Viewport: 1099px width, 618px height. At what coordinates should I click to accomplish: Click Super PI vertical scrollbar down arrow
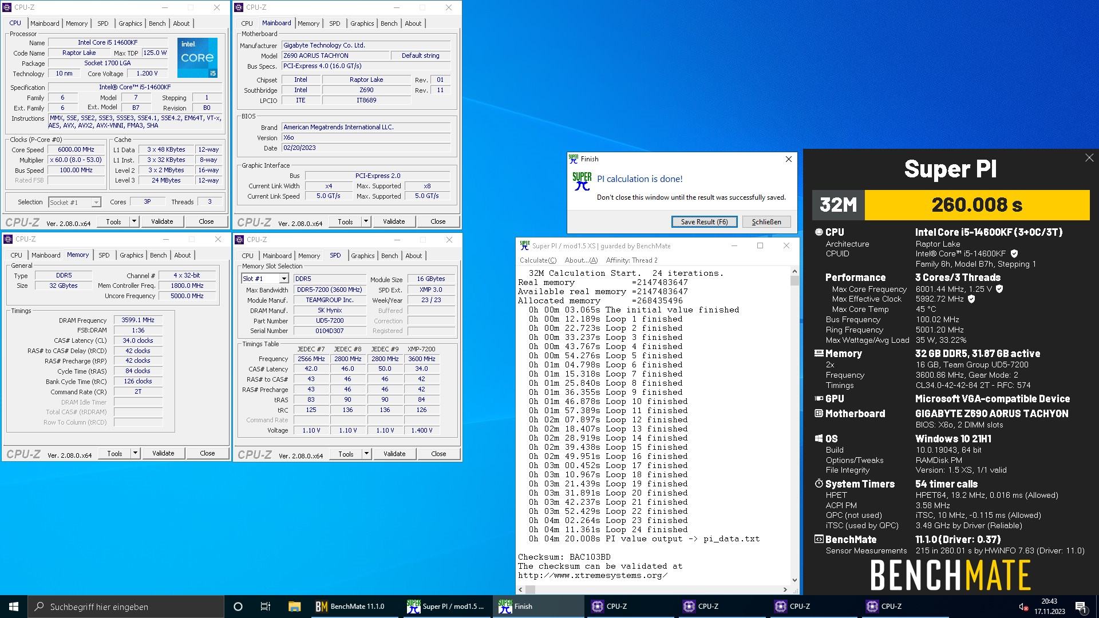[x=794, y=580]
